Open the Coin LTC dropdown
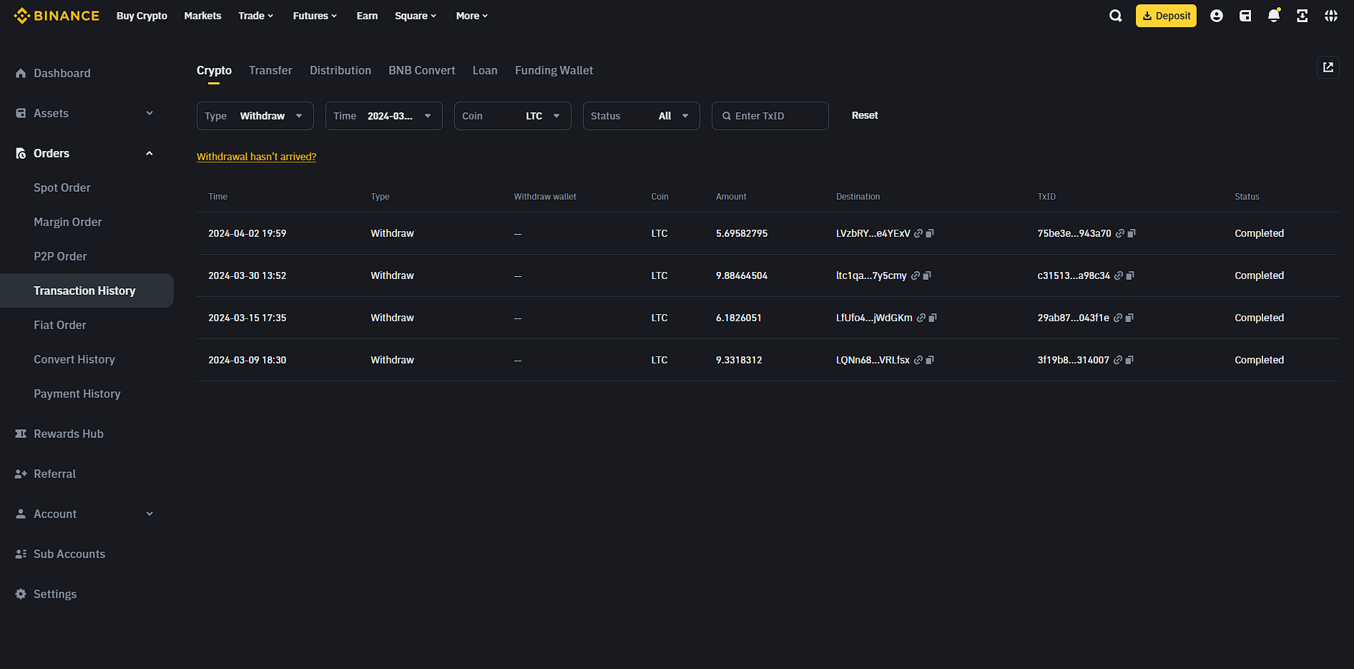The width and height of the screenshot is (1354, 669). pos(513,116)
